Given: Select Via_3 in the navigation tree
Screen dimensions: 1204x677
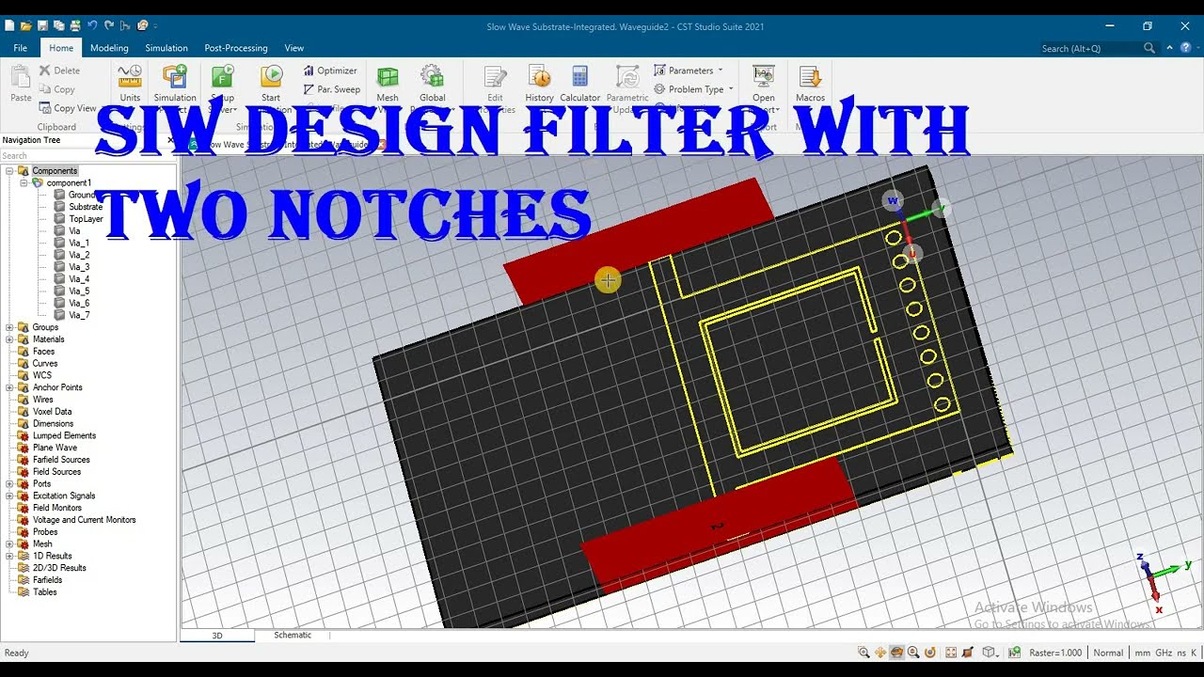Looking at the screenshot, I should [x=79, y=267].
